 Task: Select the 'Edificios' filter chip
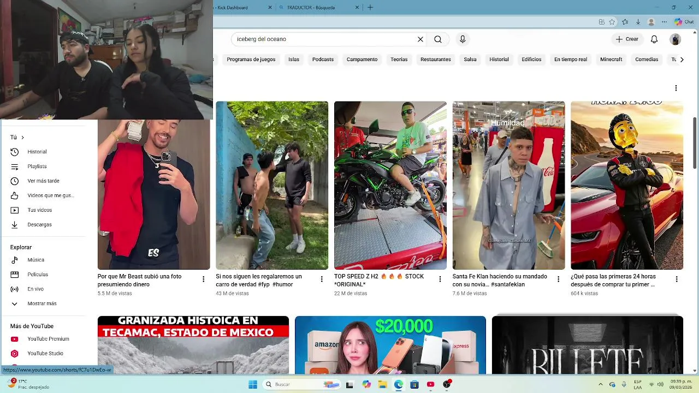531,59
